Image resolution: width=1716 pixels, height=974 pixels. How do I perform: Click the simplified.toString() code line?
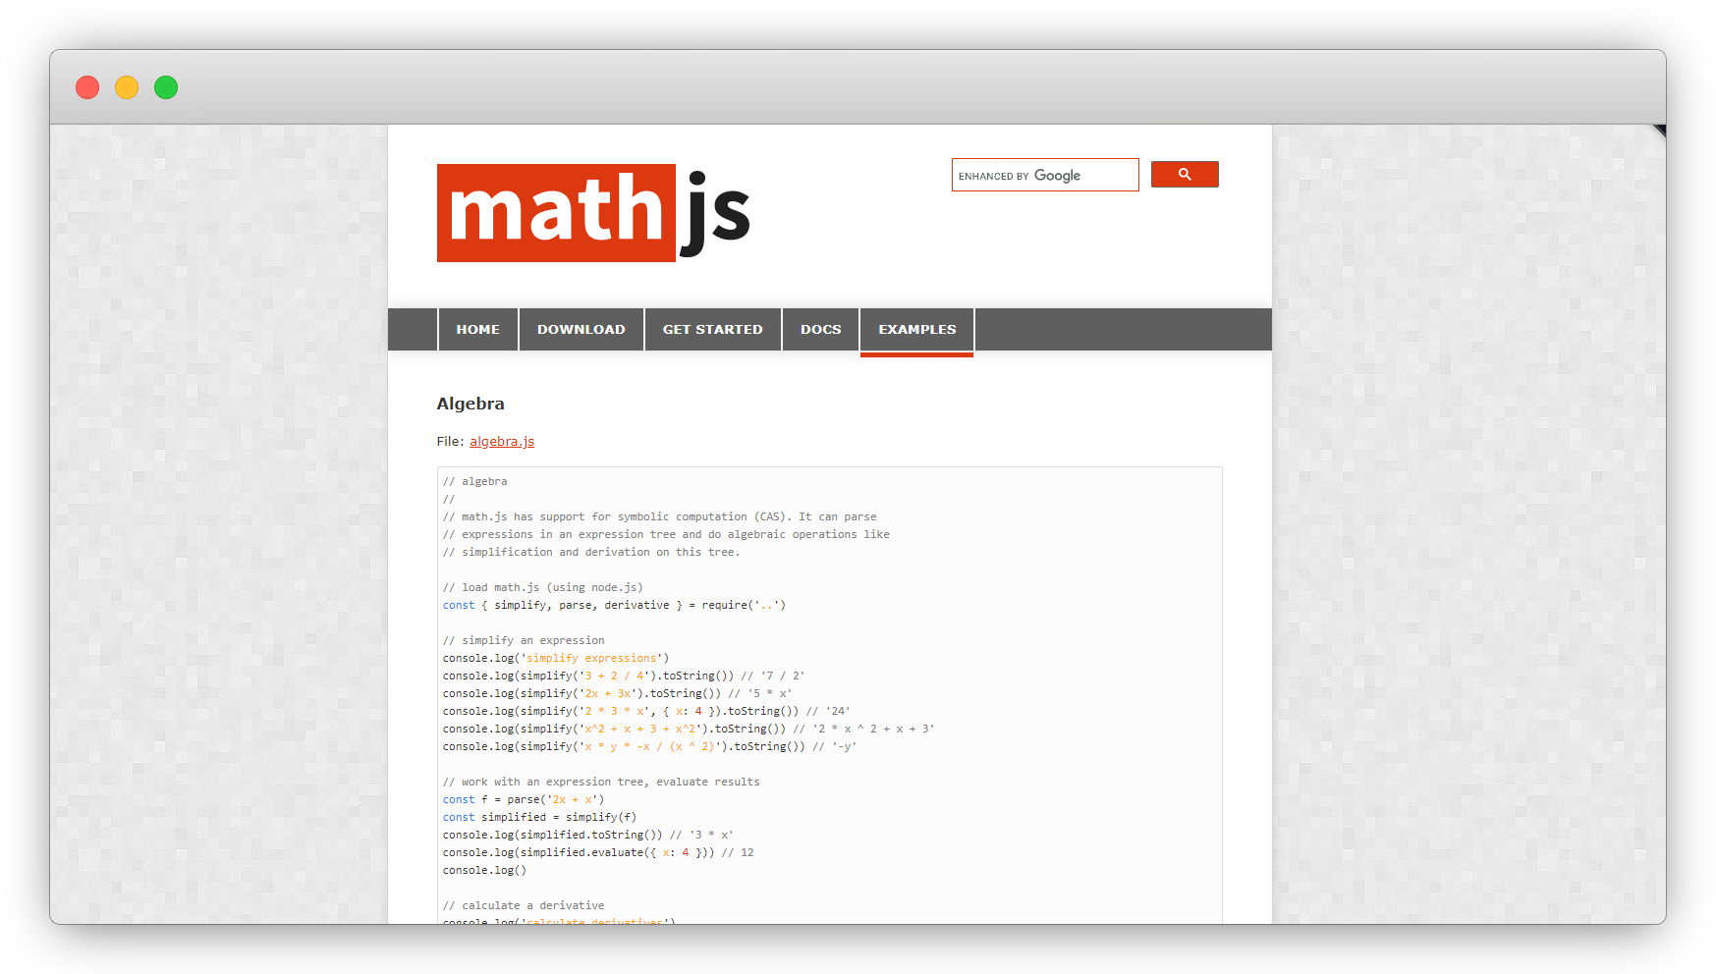(x=587, y=836)
